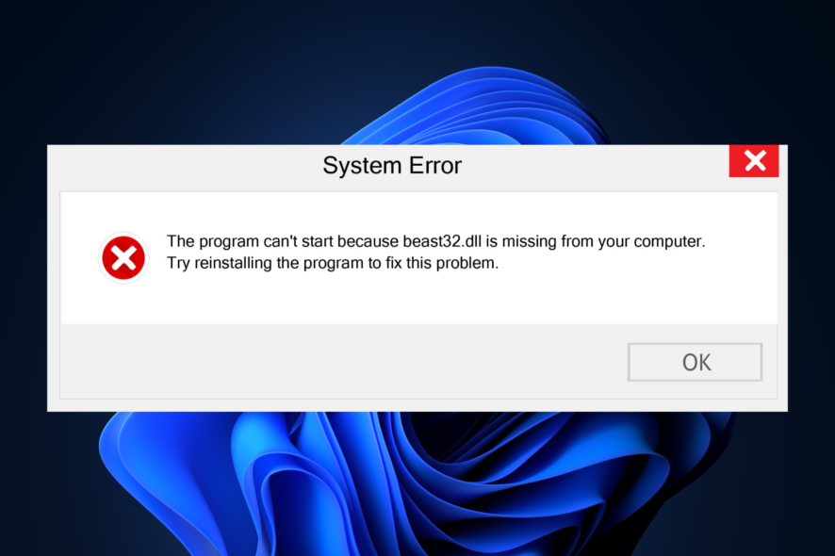The image size is (835, 556).
Task: Close the System Error dialog with red X
Action: click(x=754, y=161)
